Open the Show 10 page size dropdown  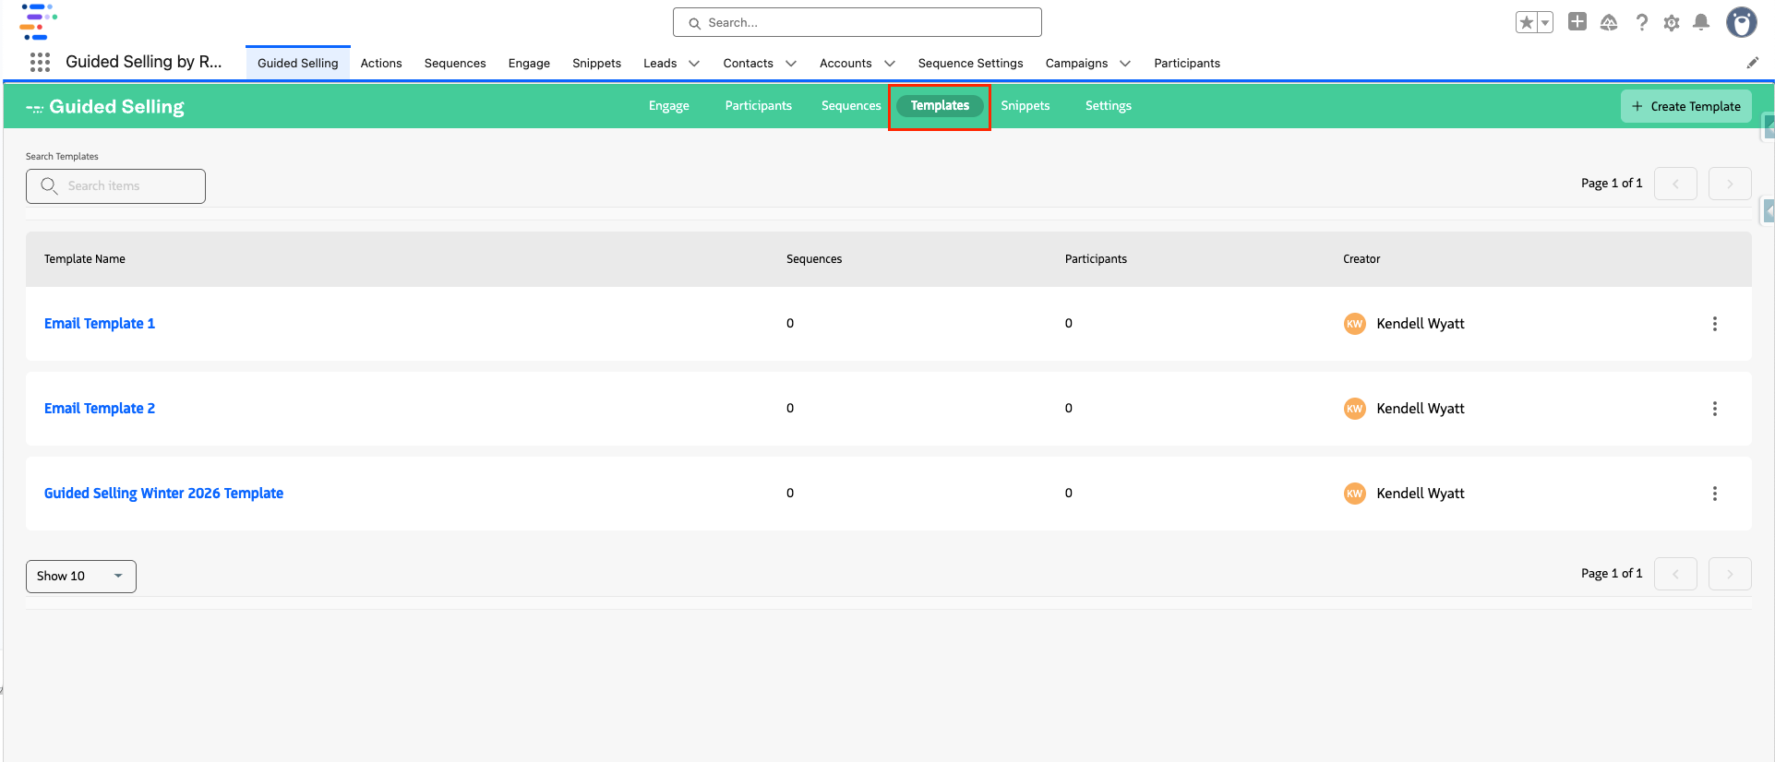pyautogui.click(x=81, y=577)
